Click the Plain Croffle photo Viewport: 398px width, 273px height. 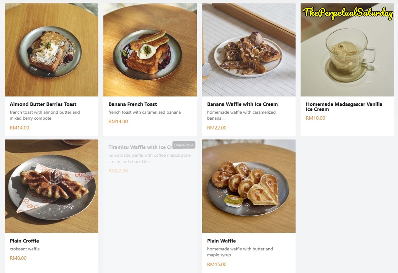[x=51, y=186]
